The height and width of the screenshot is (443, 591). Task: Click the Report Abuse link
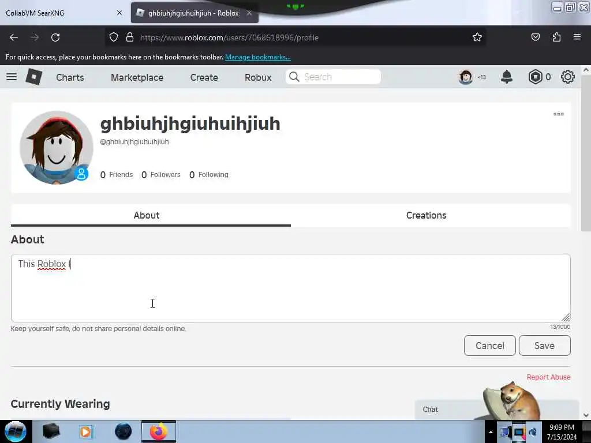click(x=548, y=377)
